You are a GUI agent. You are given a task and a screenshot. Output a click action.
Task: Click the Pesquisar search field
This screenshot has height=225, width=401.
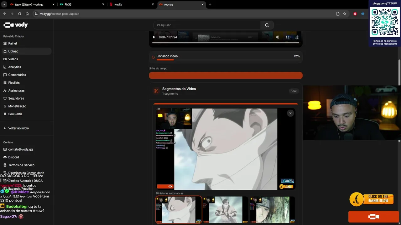[207, 25]
